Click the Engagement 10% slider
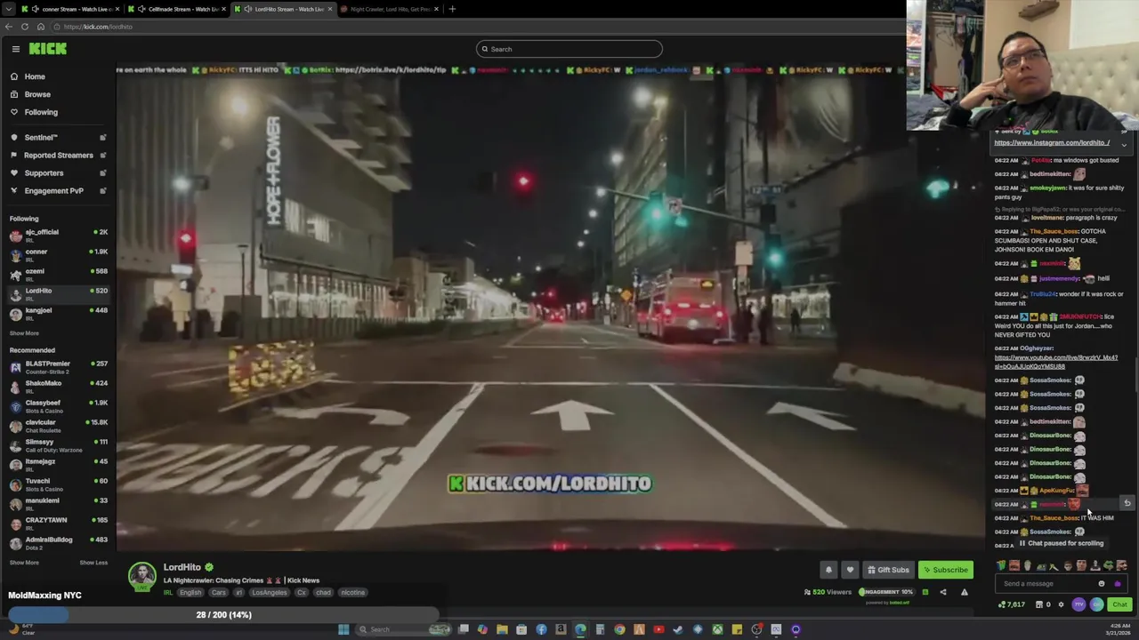This screenshot has width=1139, height=640. (885, 592)
